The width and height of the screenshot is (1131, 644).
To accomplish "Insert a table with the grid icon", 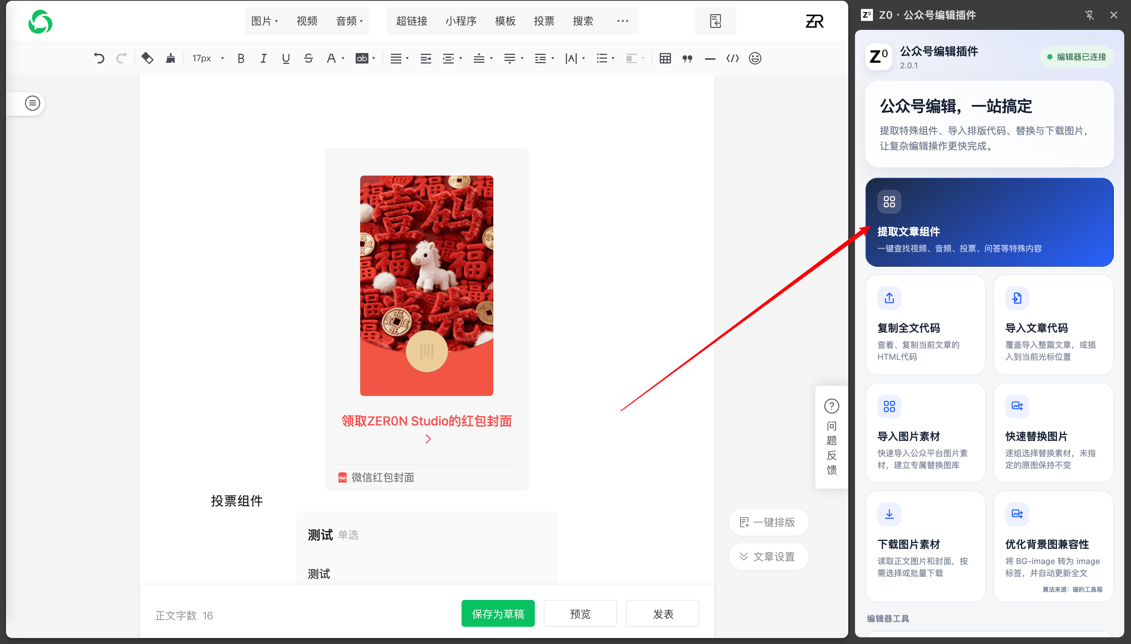I will [x=665, y=58].
